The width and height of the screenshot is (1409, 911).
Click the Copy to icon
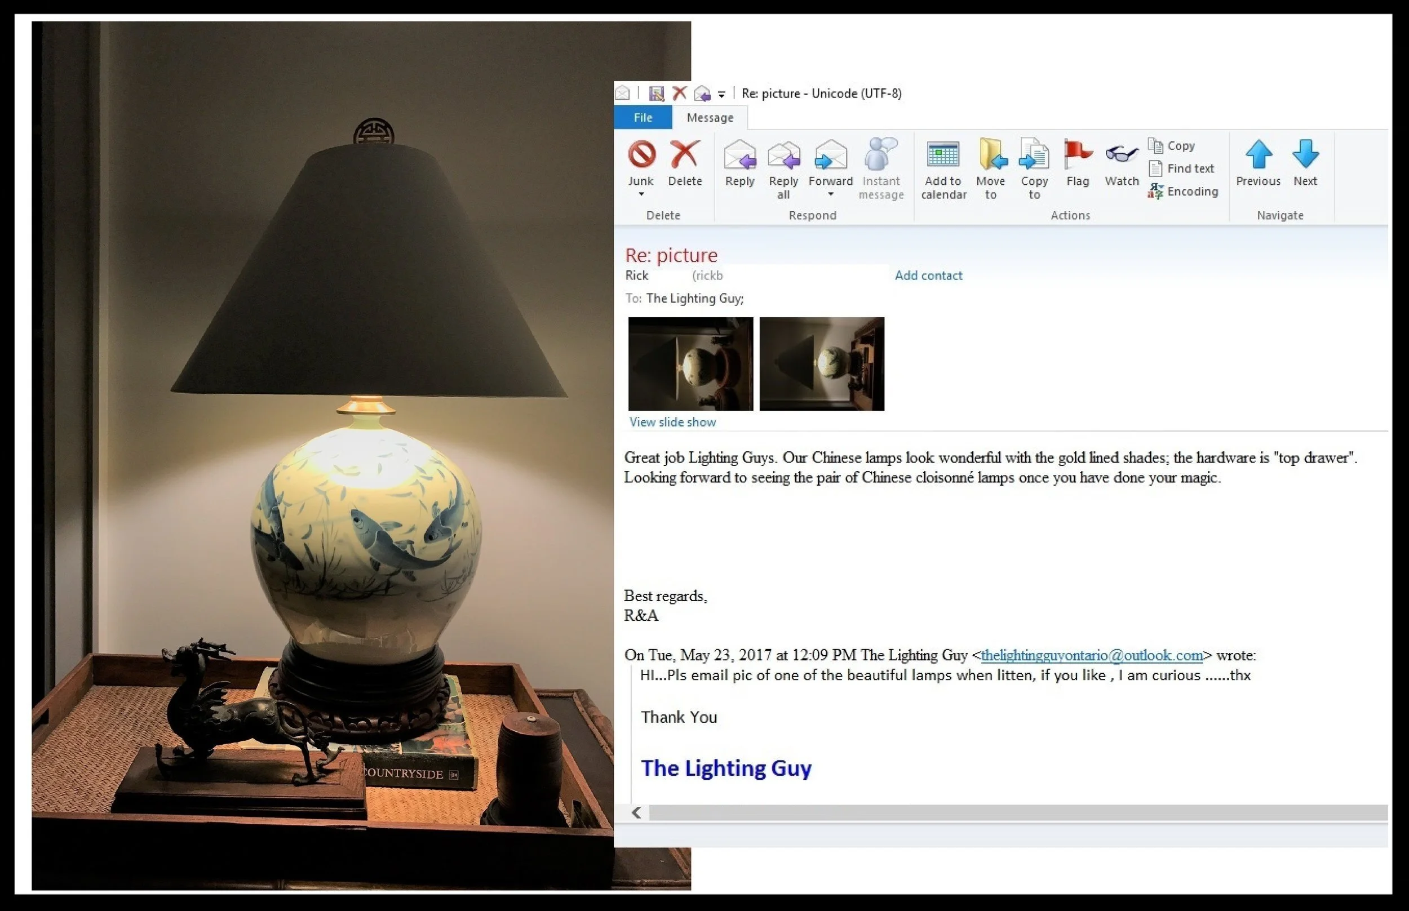pos(1034,155)
